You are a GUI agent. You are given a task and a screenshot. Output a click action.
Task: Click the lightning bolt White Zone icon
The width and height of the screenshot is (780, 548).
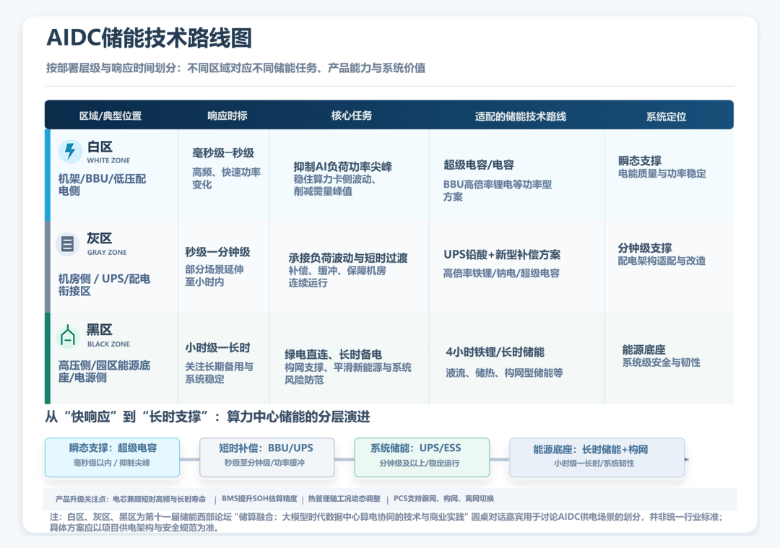pos(70,151)
